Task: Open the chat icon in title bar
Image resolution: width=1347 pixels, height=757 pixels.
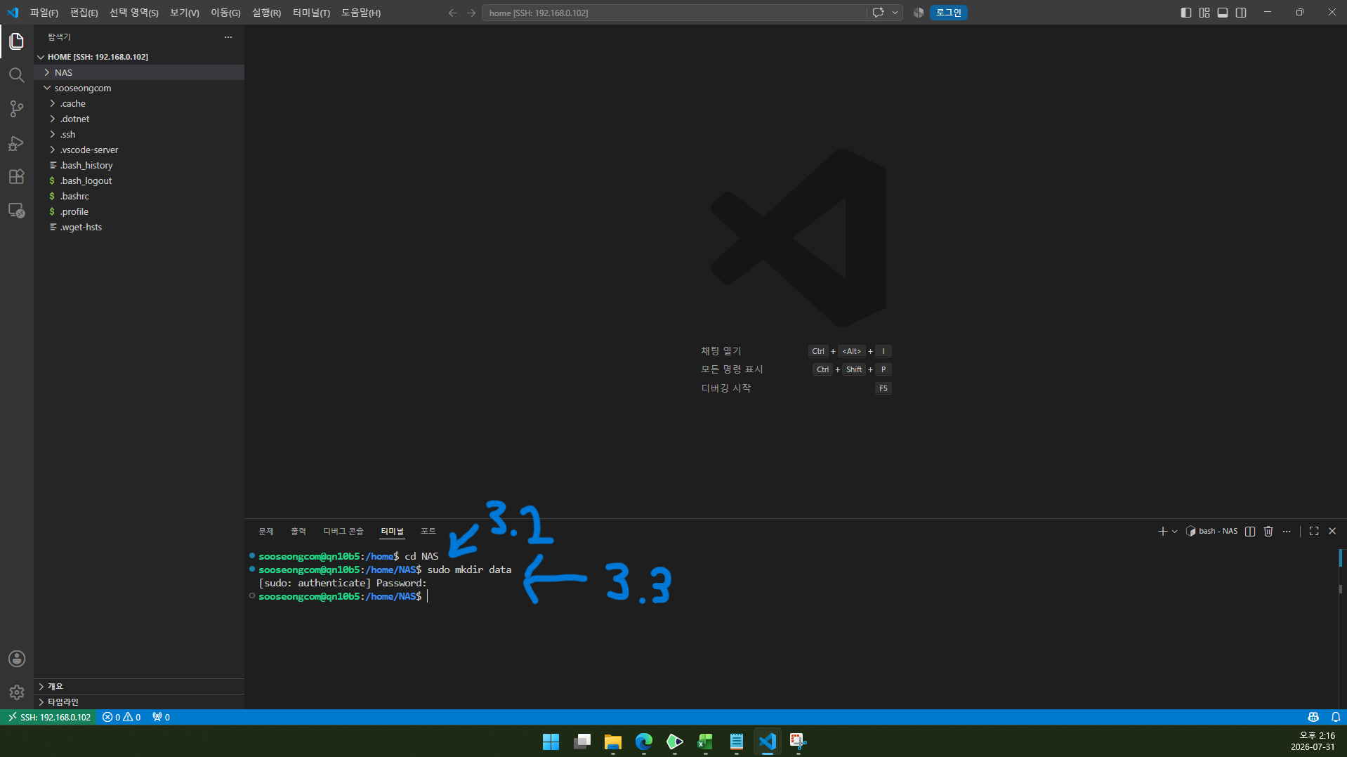Action: tap(878, 13)
